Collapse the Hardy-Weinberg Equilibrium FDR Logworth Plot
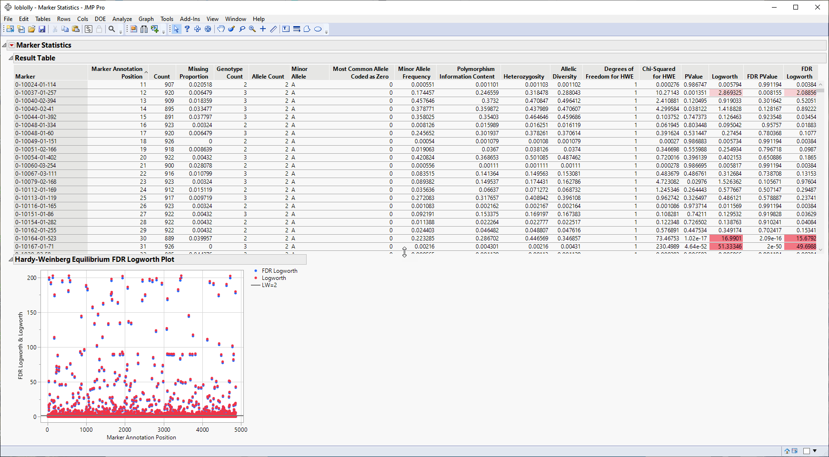 click(10, 259)
